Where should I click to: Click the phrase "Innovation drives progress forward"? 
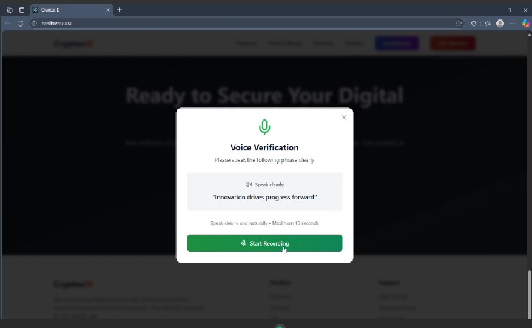pos(264,198)
